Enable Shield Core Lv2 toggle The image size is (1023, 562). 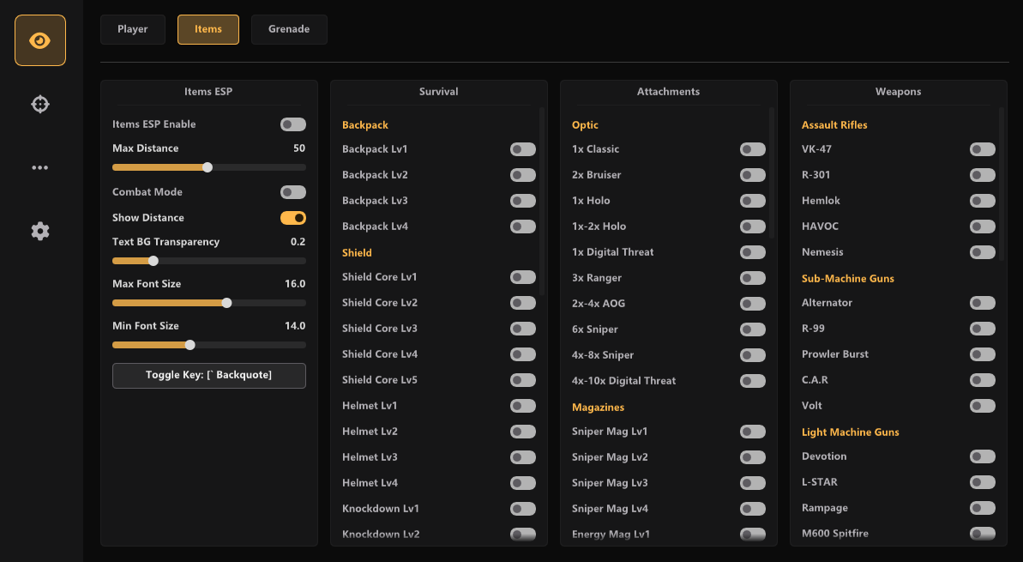click(522, 303)
